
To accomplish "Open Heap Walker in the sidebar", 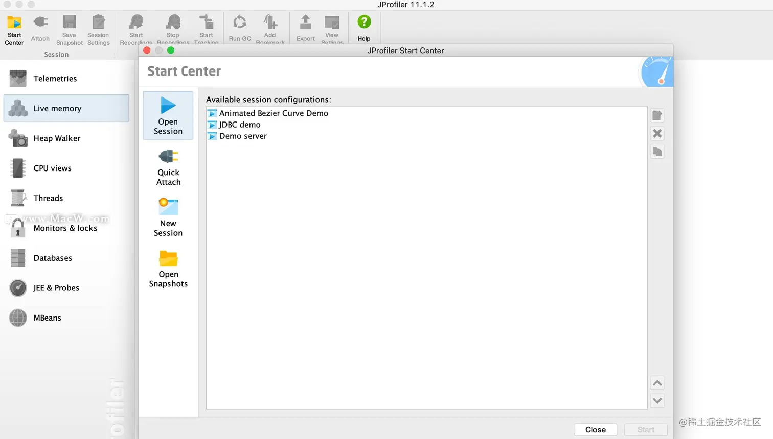I will 66,138.
